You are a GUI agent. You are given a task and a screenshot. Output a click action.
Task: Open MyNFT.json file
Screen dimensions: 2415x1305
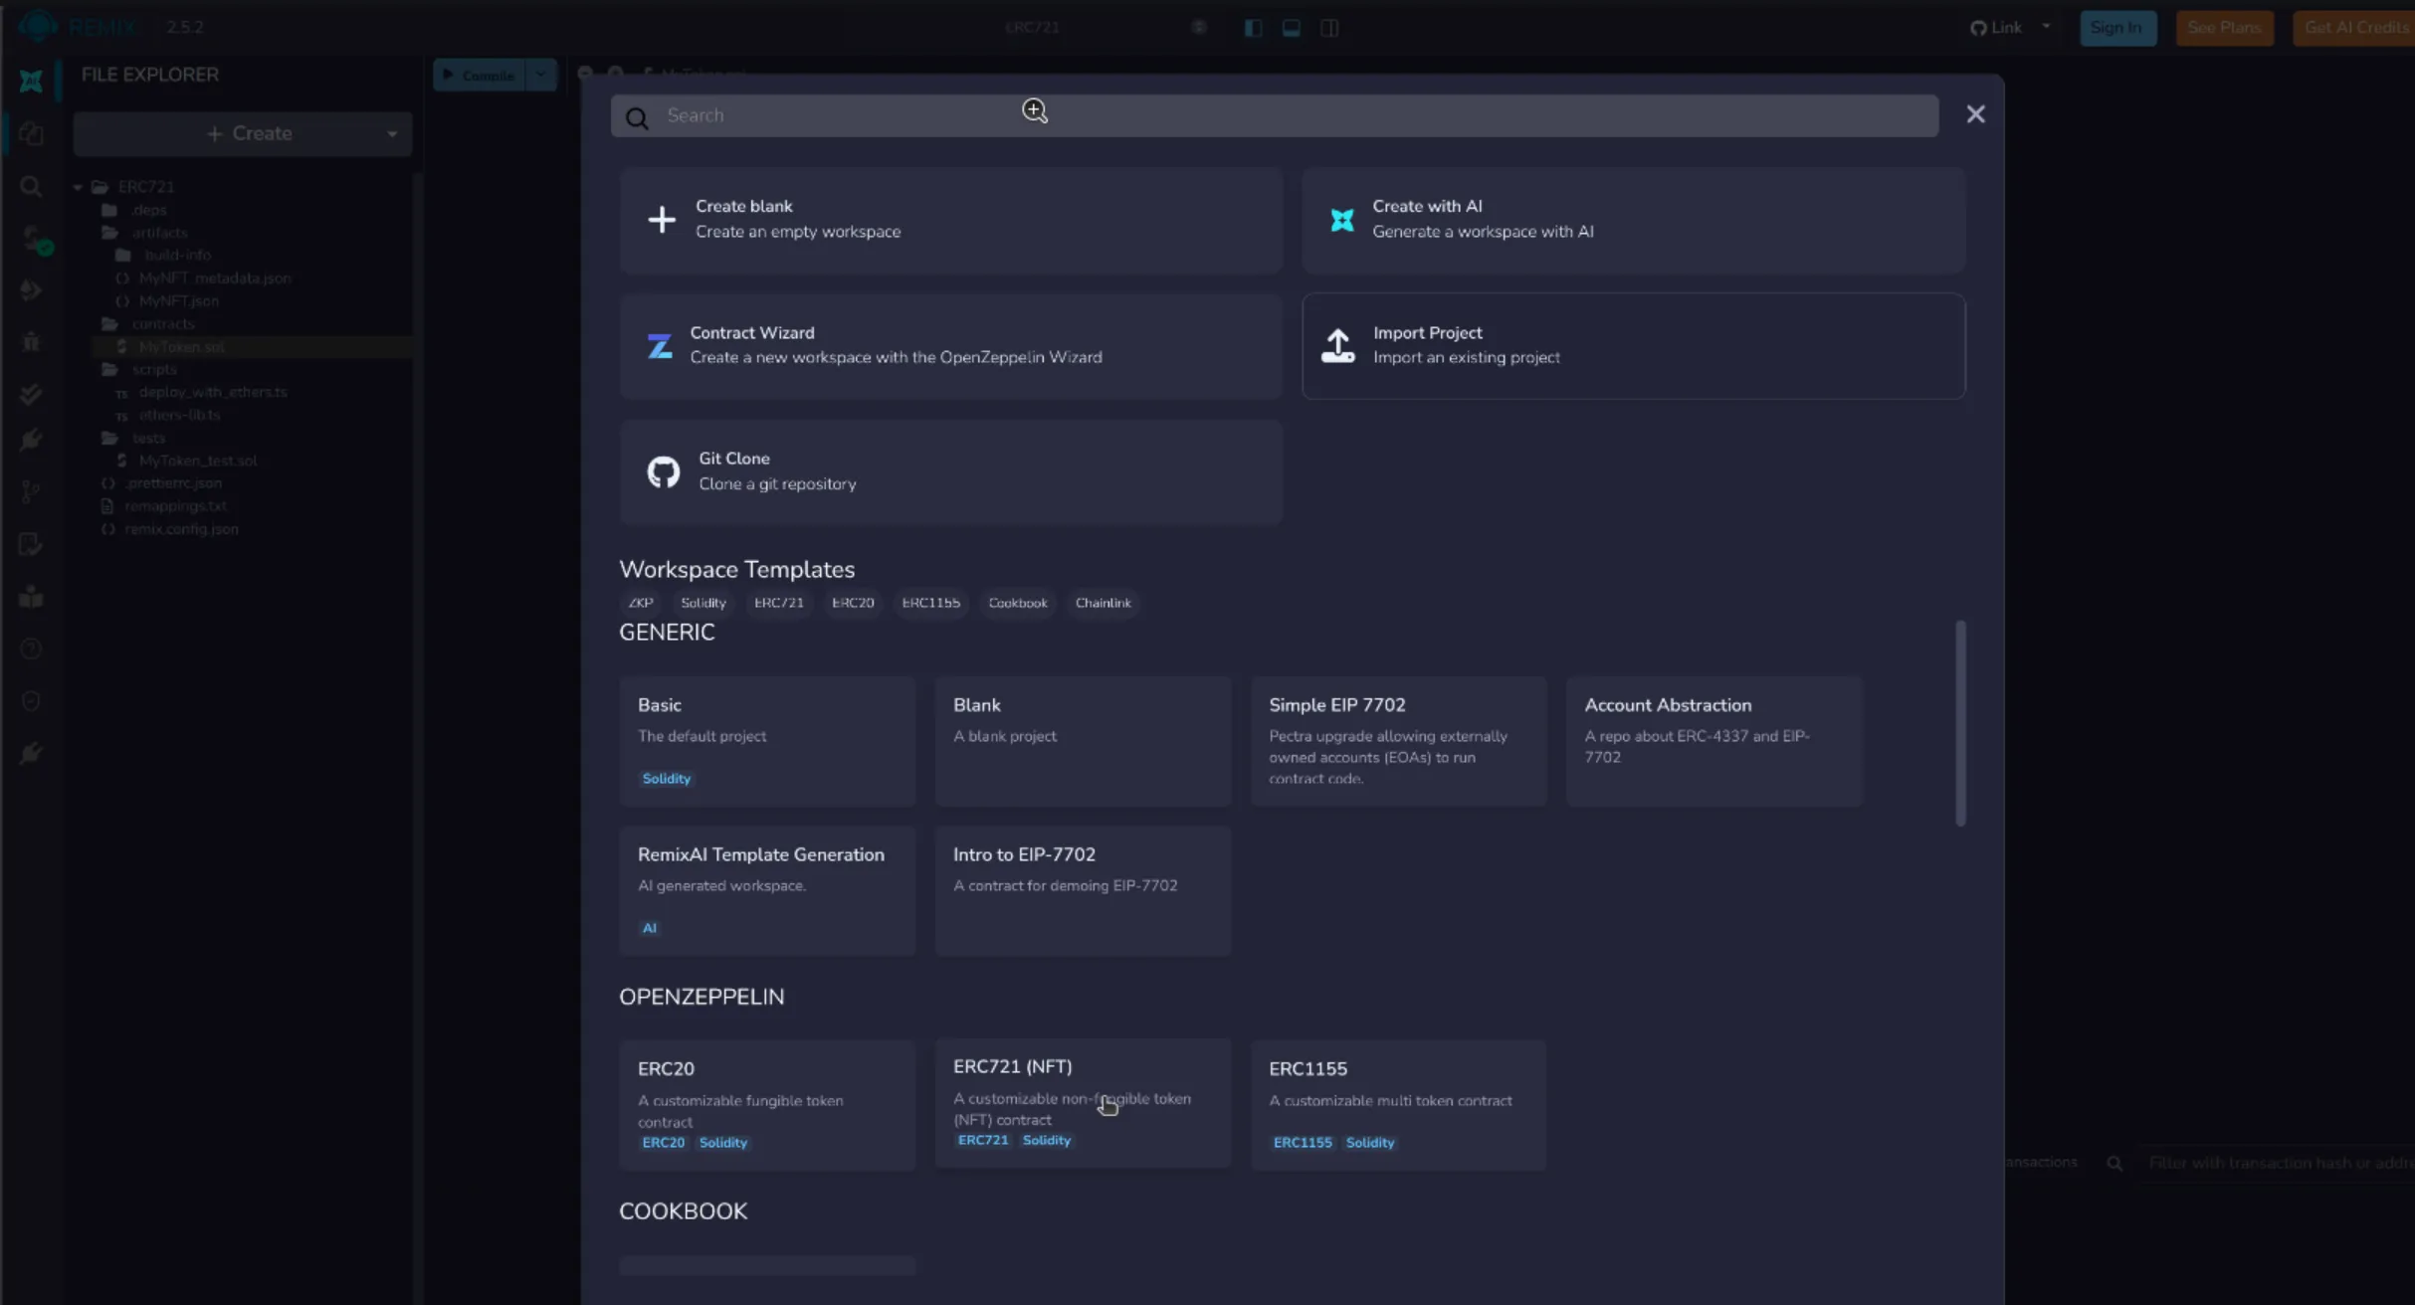[x=179, y=301]
